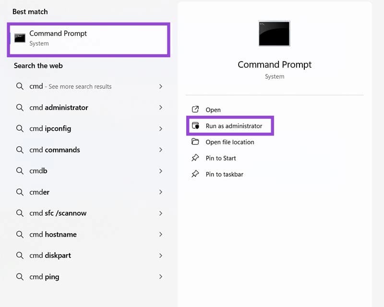384x307 pixels.
Task: Select the cmder search suggestion
Action: pos(39,192)
